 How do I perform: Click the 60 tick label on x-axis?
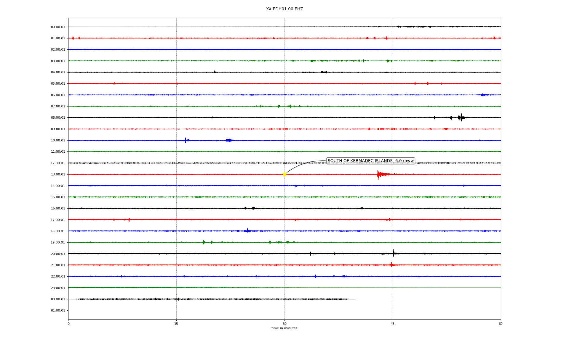pos(501,324)
